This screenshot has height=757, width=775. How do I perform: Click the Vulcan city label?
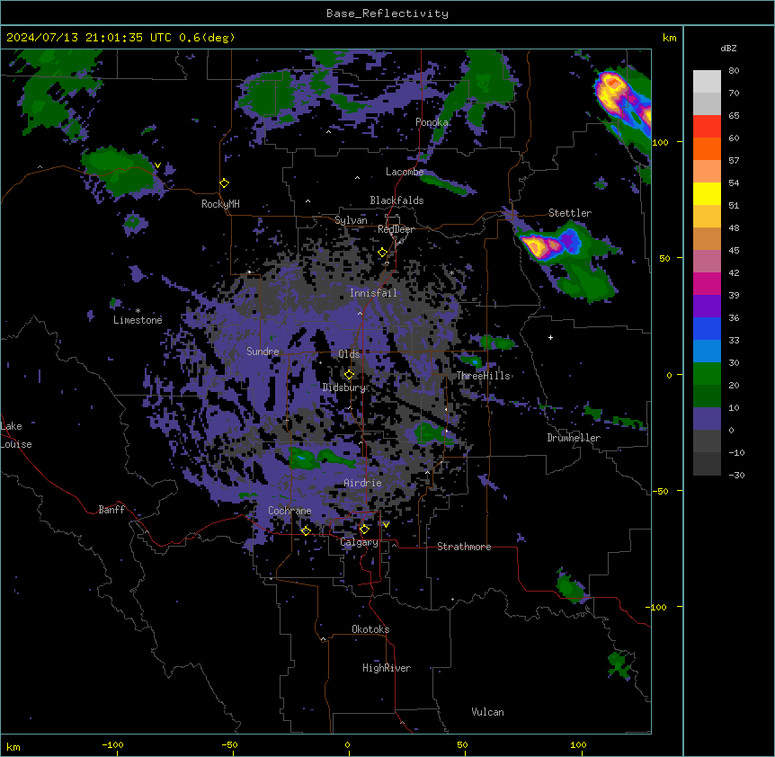tap(488, 712)
